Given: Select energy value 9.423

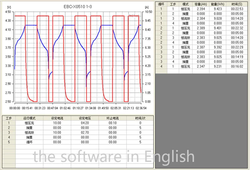Looking at the screenshot, I should click(218, 9).
